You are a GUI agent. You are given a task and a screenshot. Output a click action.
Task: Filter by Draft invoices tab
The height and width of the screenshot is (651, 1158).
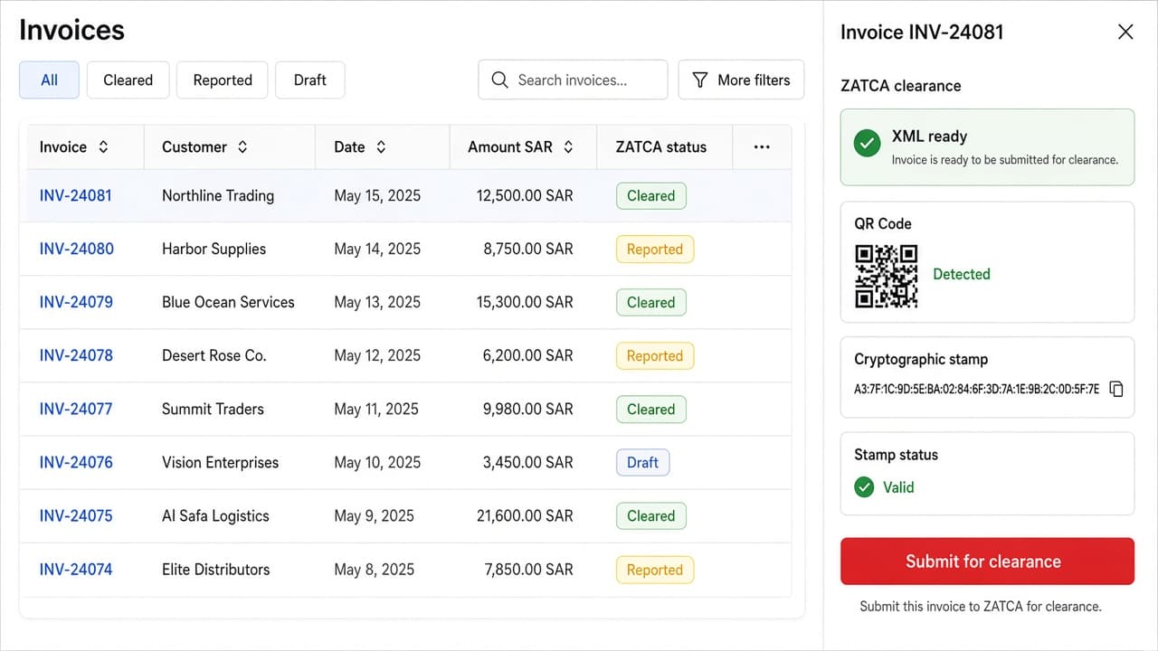(x=310, y=80)
